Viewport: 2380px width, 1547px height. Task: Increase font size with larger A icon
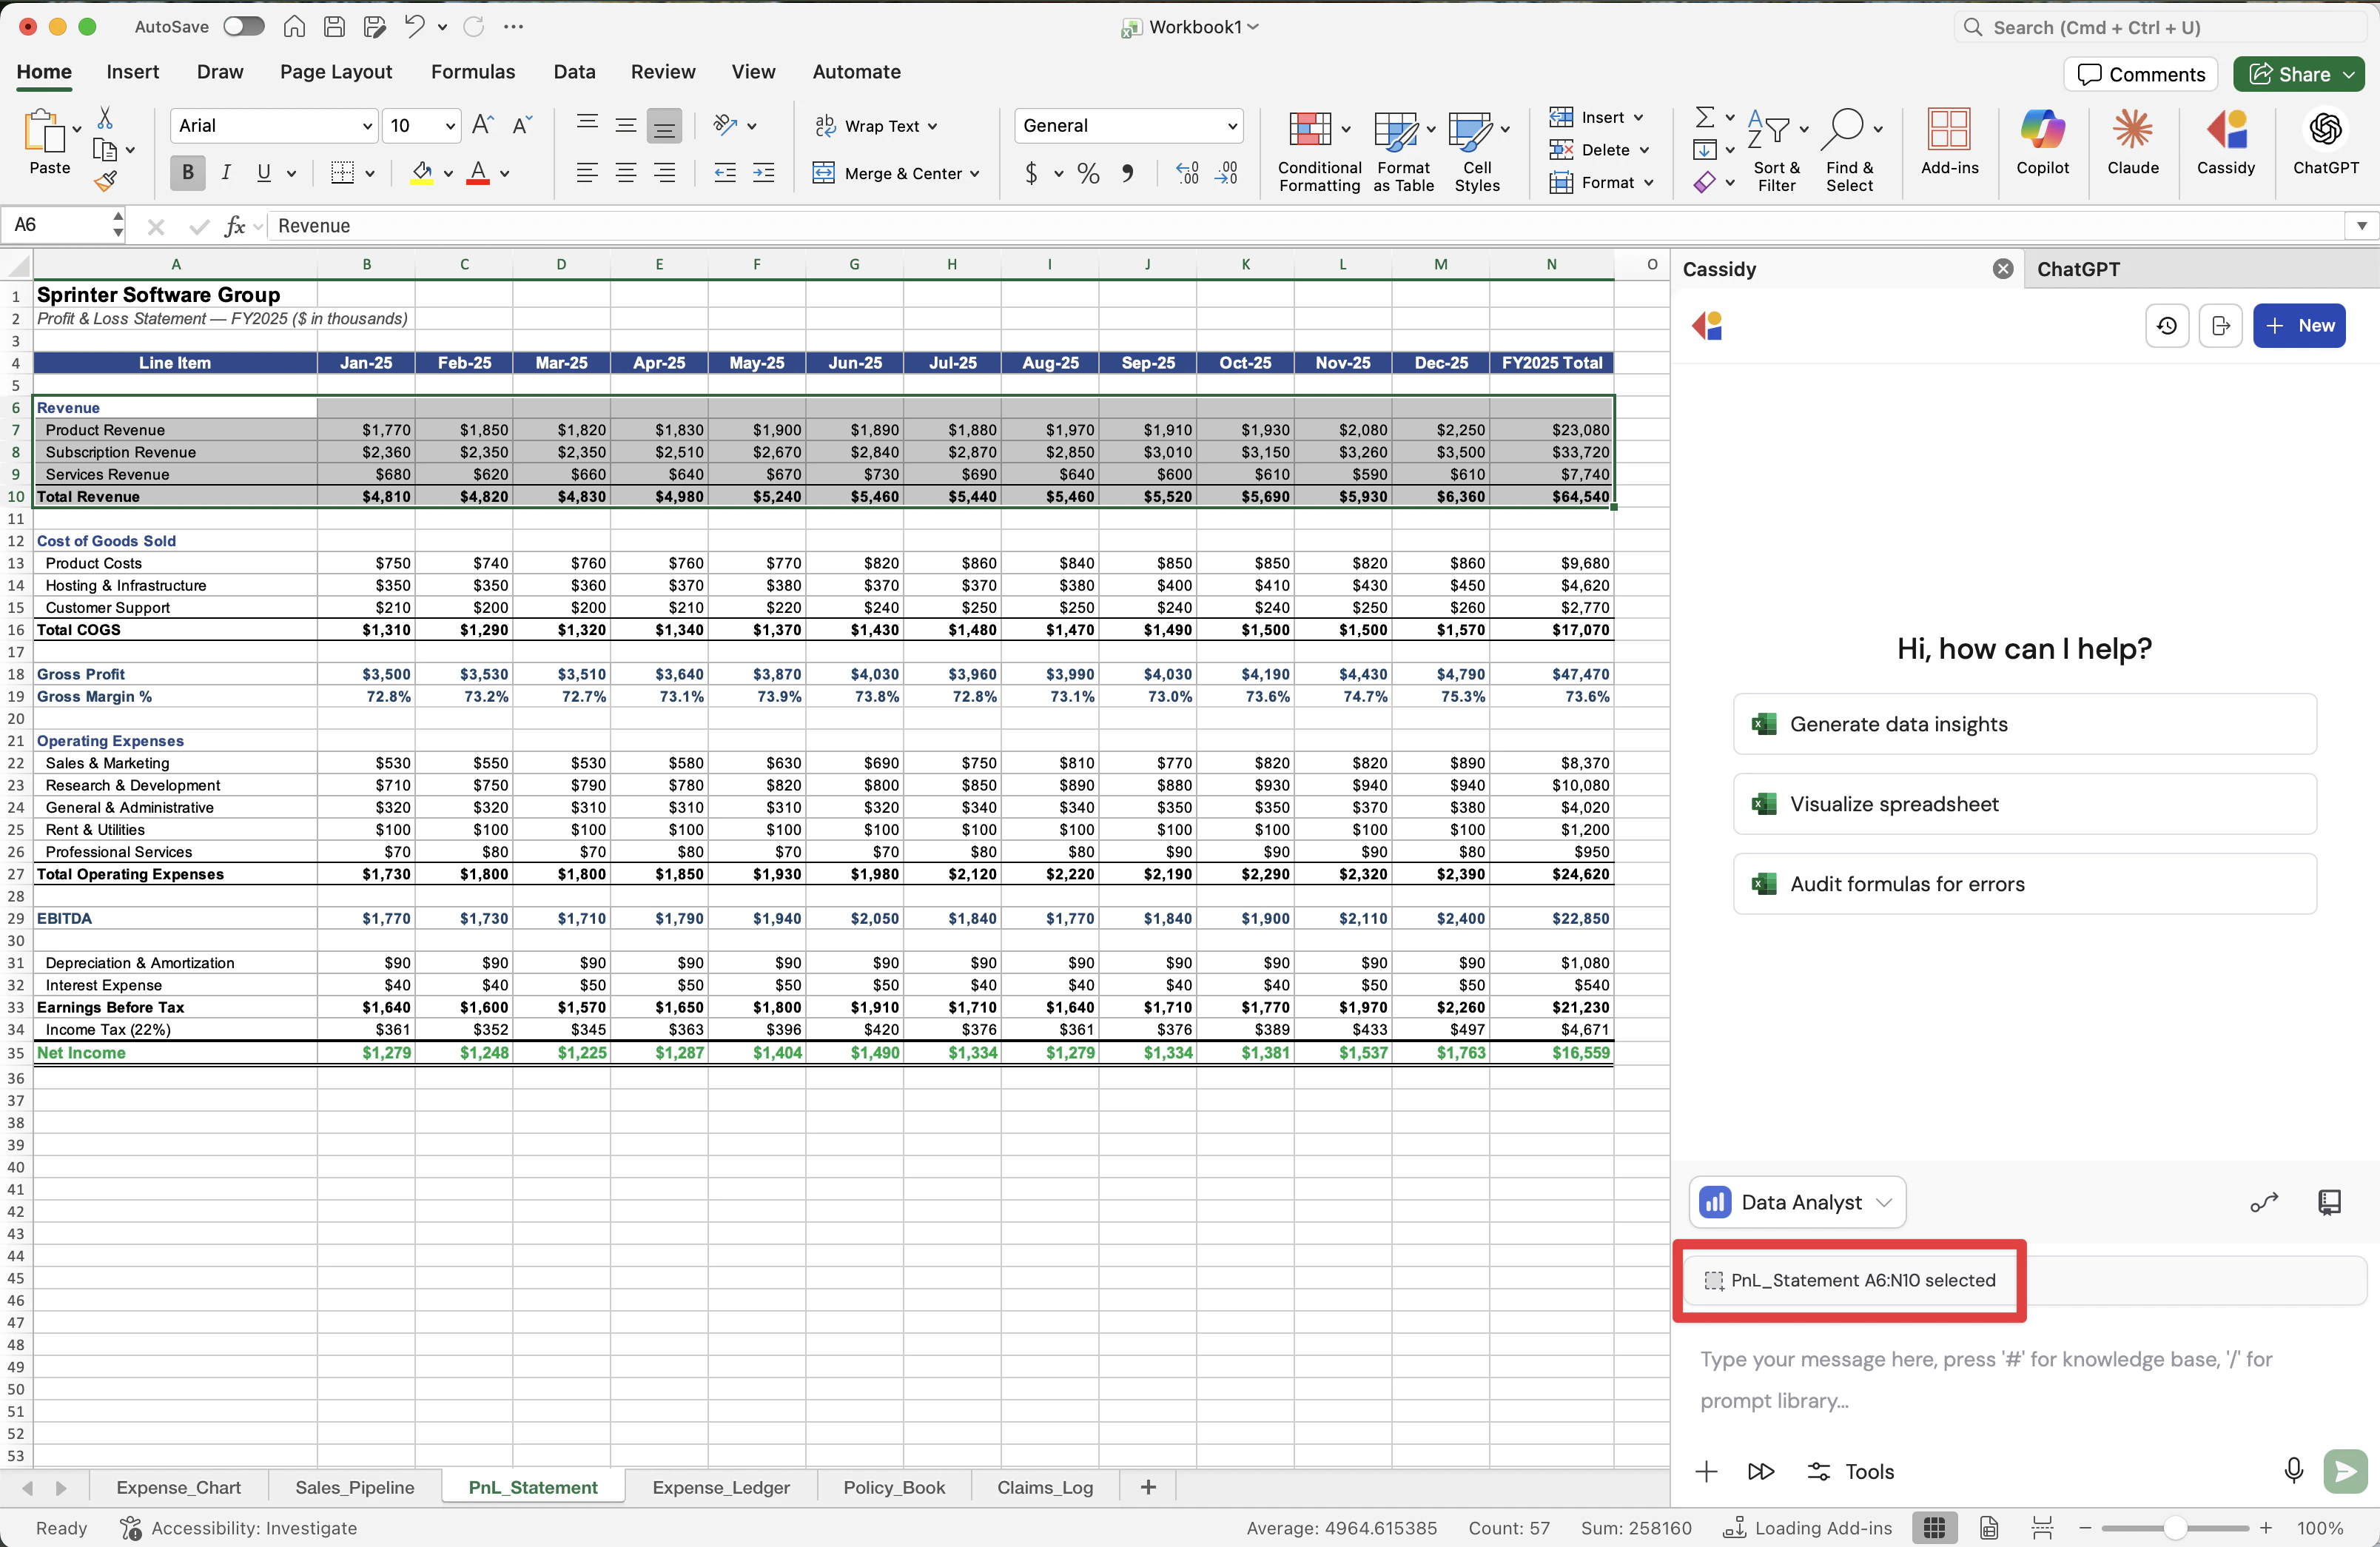(482, 125)
